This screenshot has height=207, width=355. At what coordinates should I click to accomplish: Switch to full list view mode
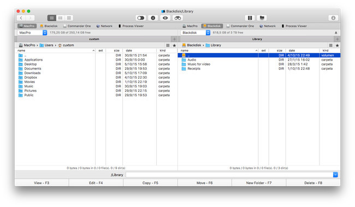[x=52, y=18]
